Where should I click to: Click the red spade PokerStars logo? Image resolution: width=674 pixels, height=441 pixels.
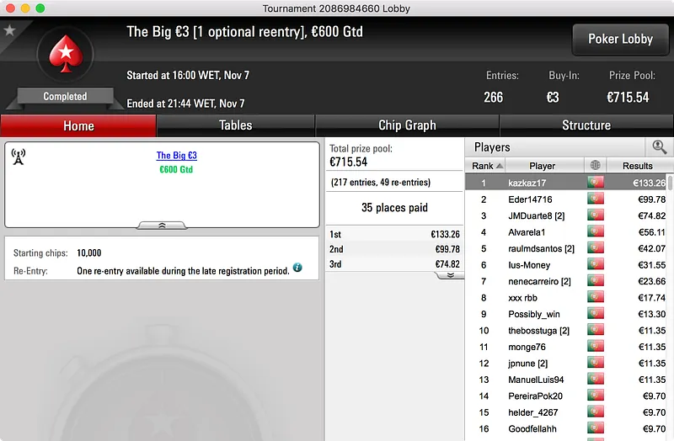[66, 54]
